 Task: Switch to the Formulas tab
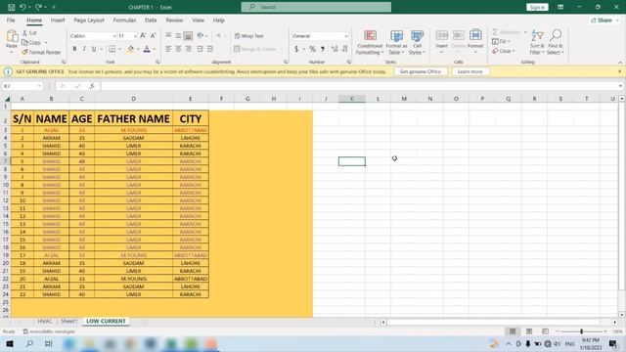(124, 20)
